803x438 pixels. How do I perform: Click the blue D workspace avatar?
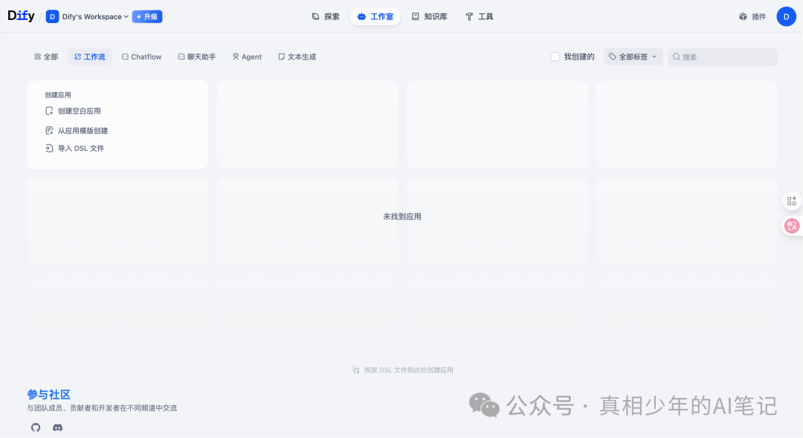(x=52, y=16)
